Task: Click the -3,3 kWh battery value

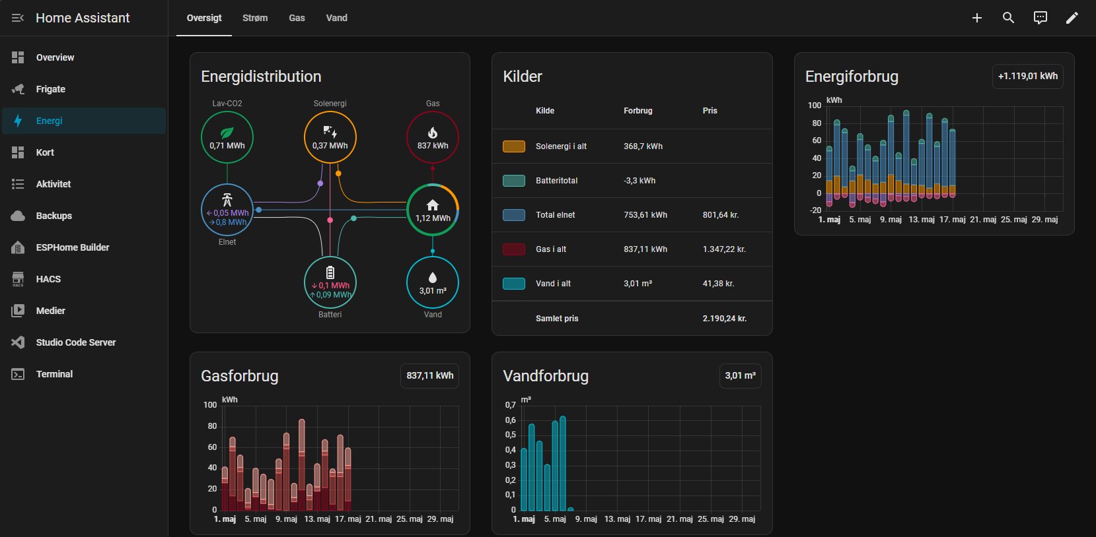Action: [x=639, y=181]
